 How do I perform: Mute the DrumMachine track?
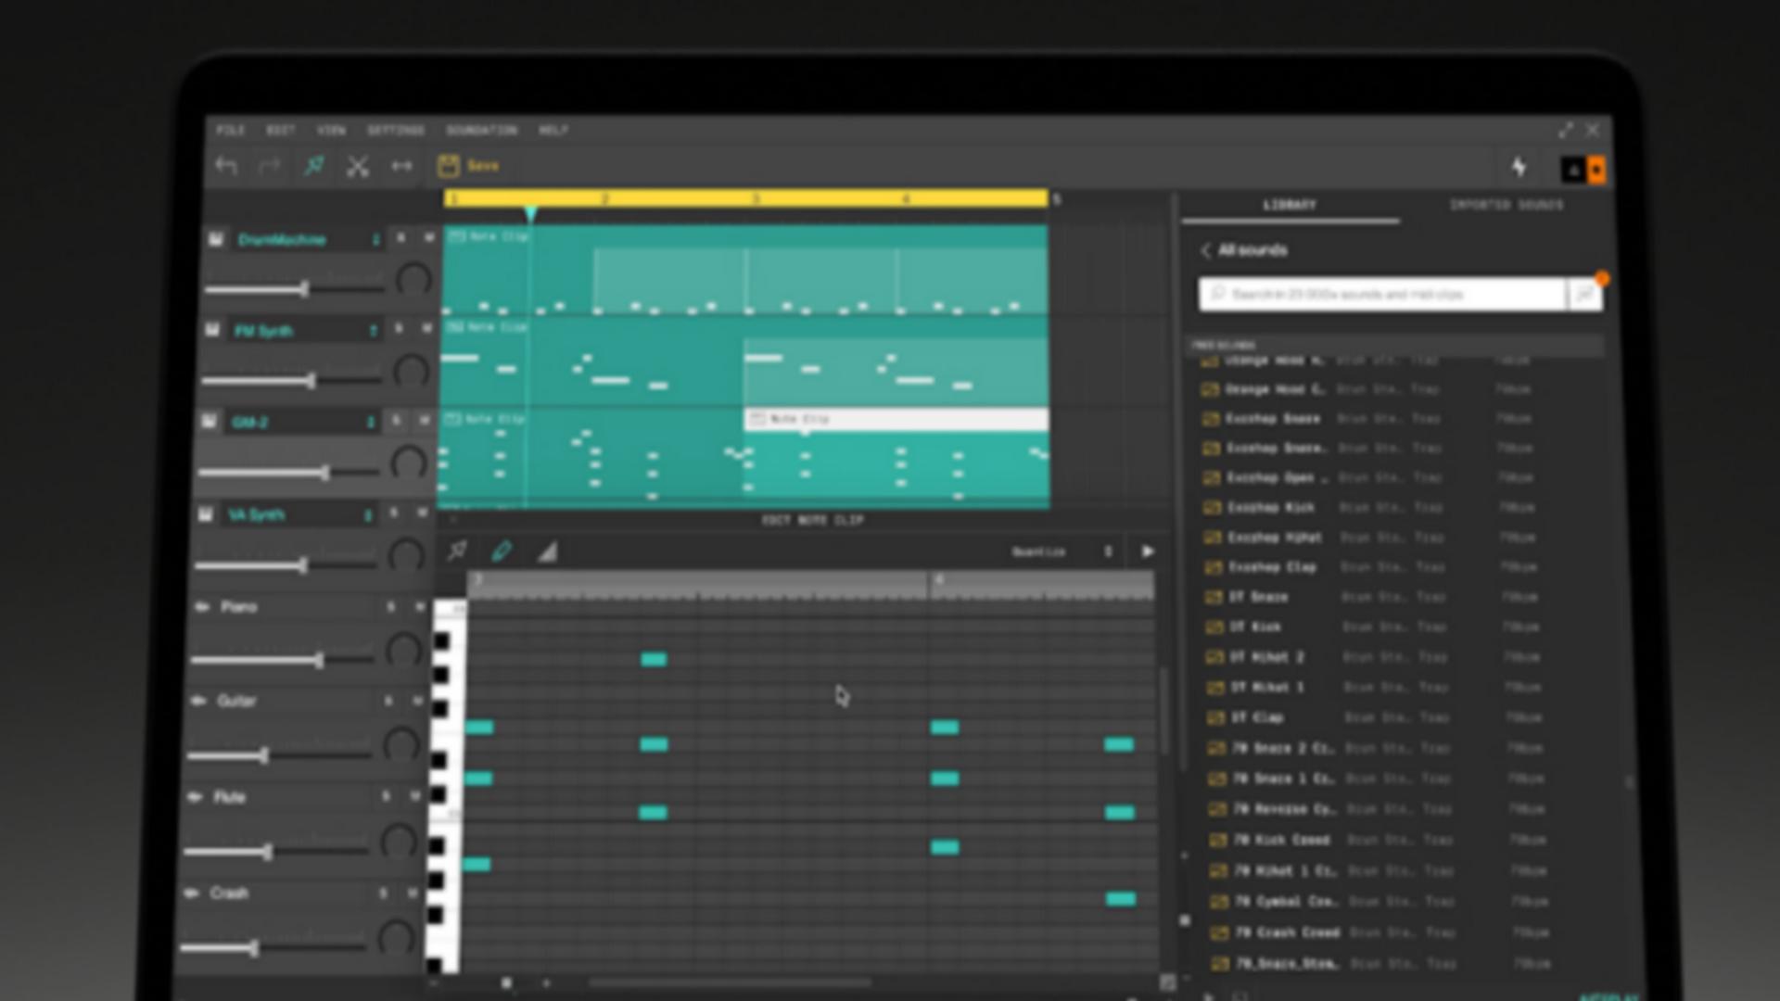click(x=428, y=238)
